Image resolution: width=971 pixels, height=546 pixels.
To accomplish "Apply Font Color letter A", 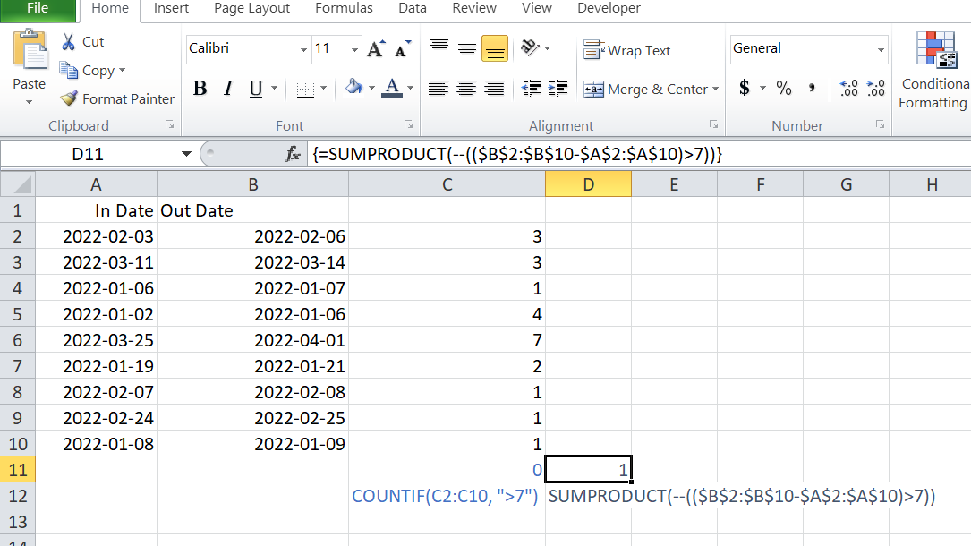I will [x=392, y=88].
